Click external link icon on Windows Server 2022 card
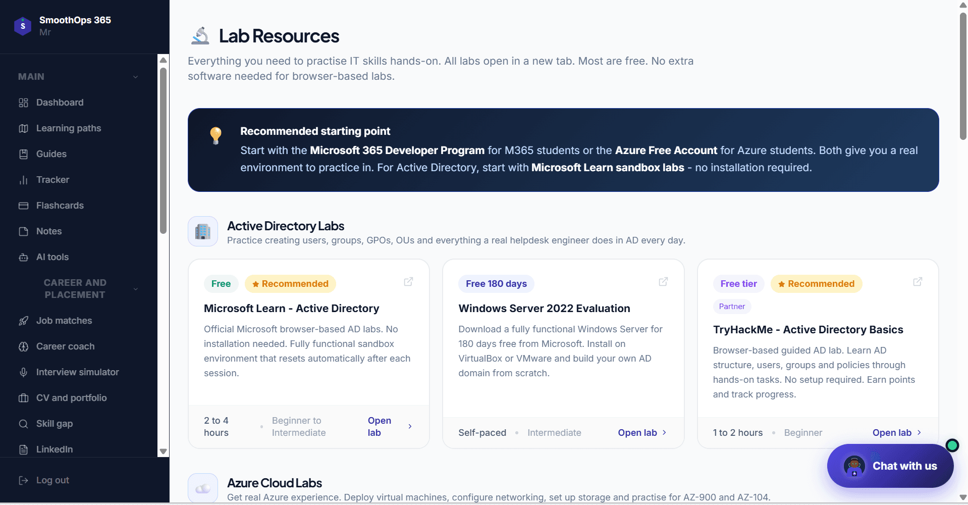 pyautogui.click(x=664, y=282)
